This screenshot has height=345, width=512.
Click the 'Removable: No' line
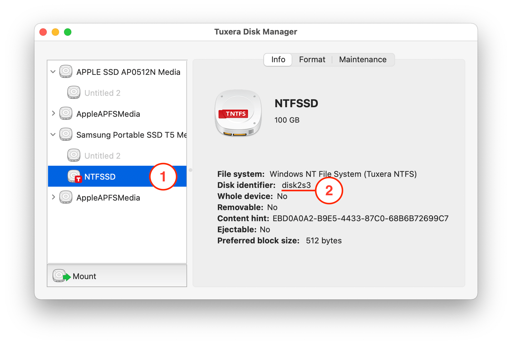pyautogui.click(x=247, y=207)
